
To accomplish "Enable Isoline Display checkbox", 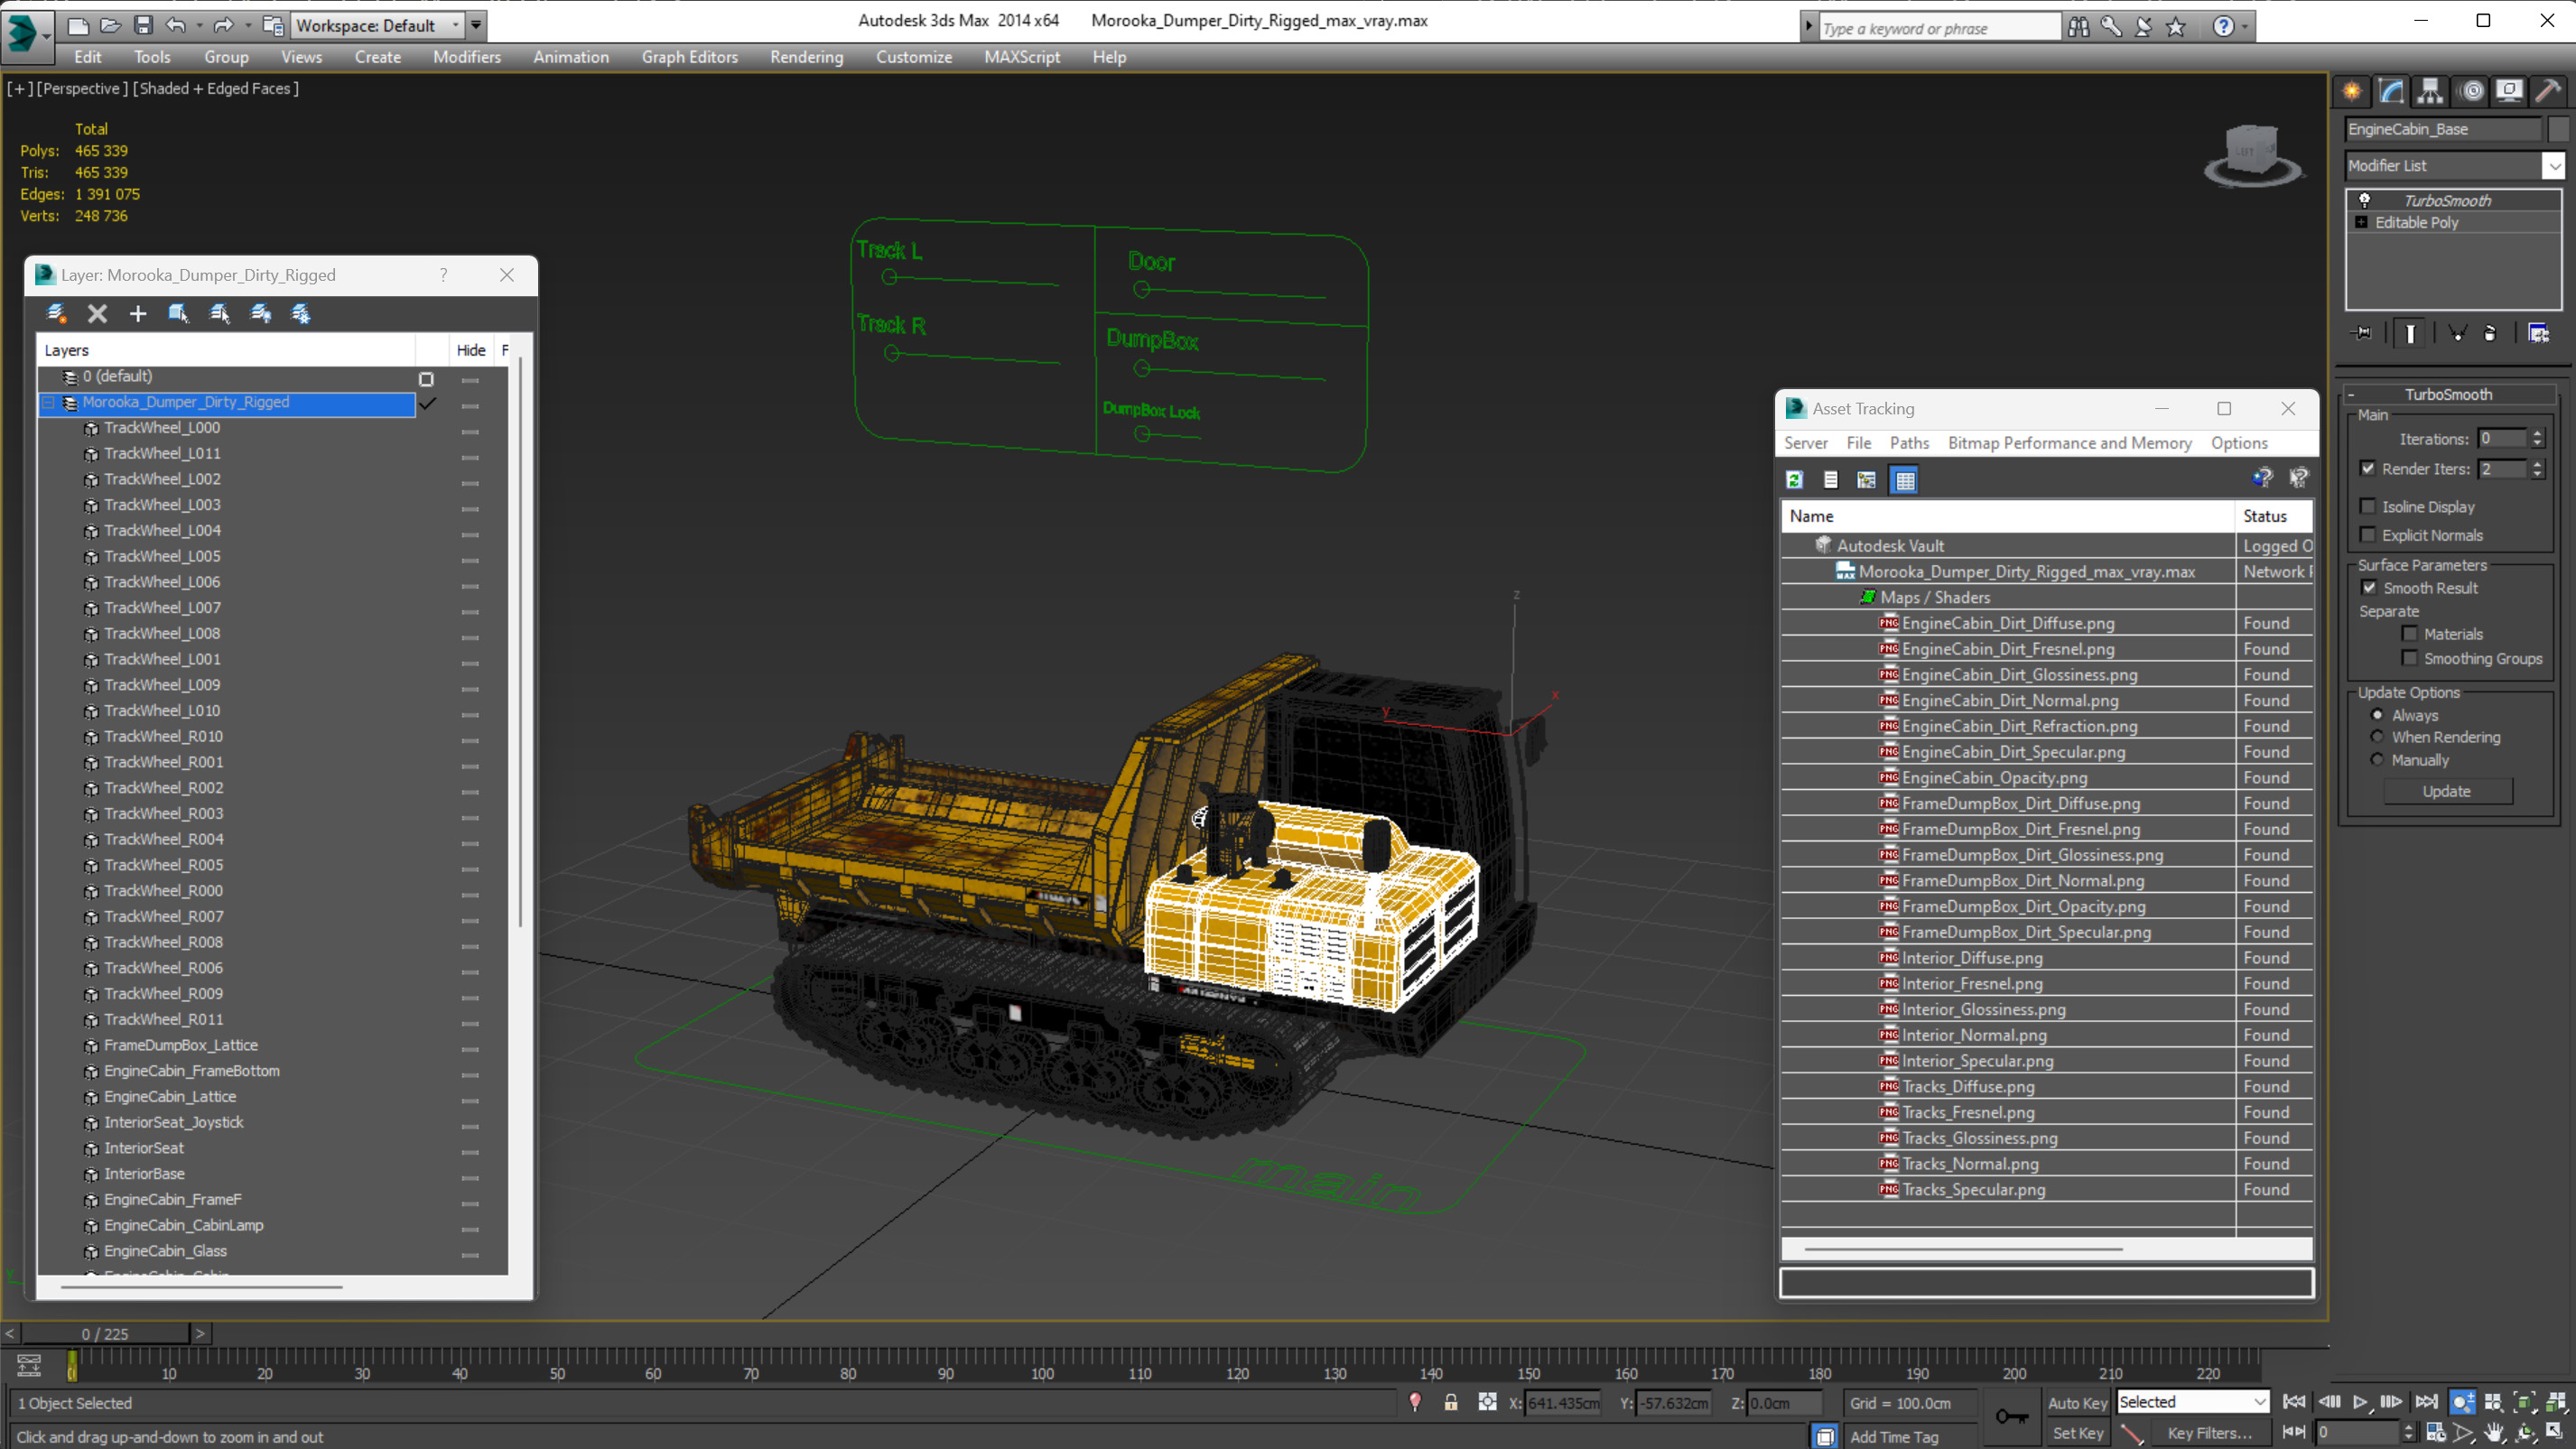I will coord(2368,506).
